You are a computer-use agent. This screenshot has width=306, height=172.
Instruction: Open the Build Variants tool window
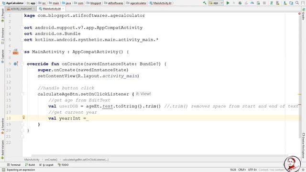[x=2, y=150]
